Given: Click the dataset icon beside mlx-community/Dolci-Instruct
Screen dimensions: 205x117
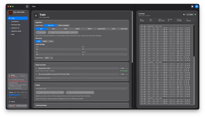Looking at the screenshot, I should 36,74.
